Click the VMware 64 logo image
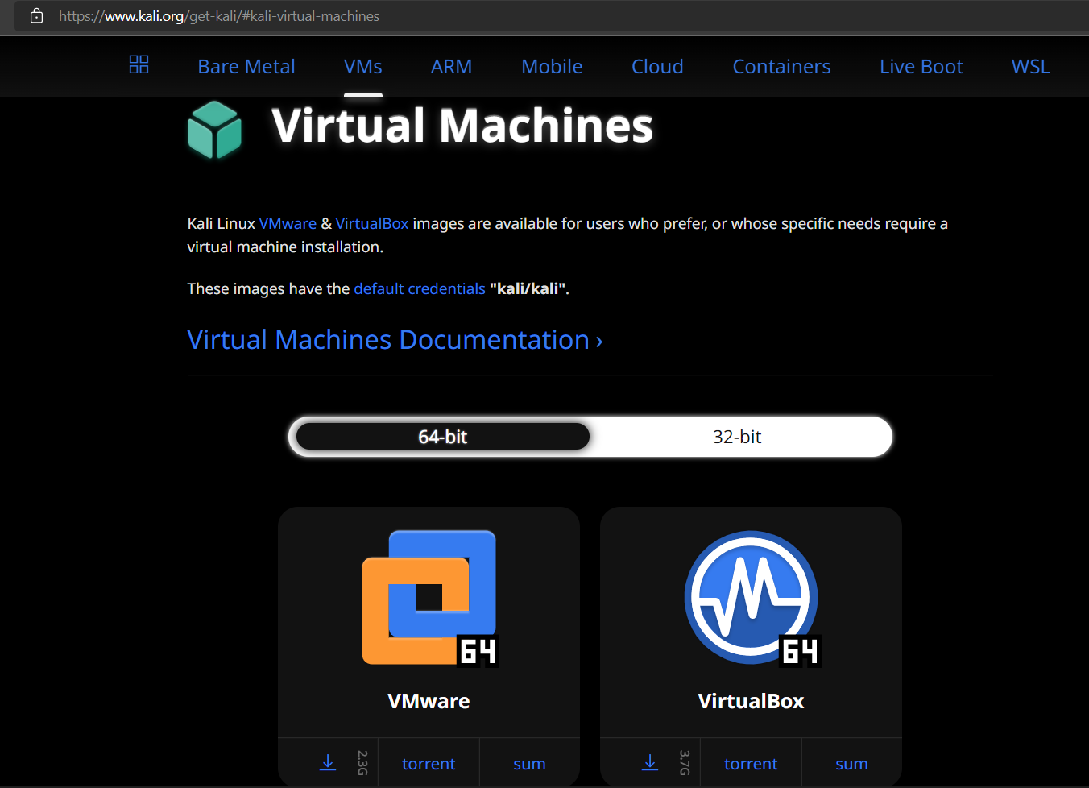Viewport: 1089px width, 788px height. click(430, 598)
